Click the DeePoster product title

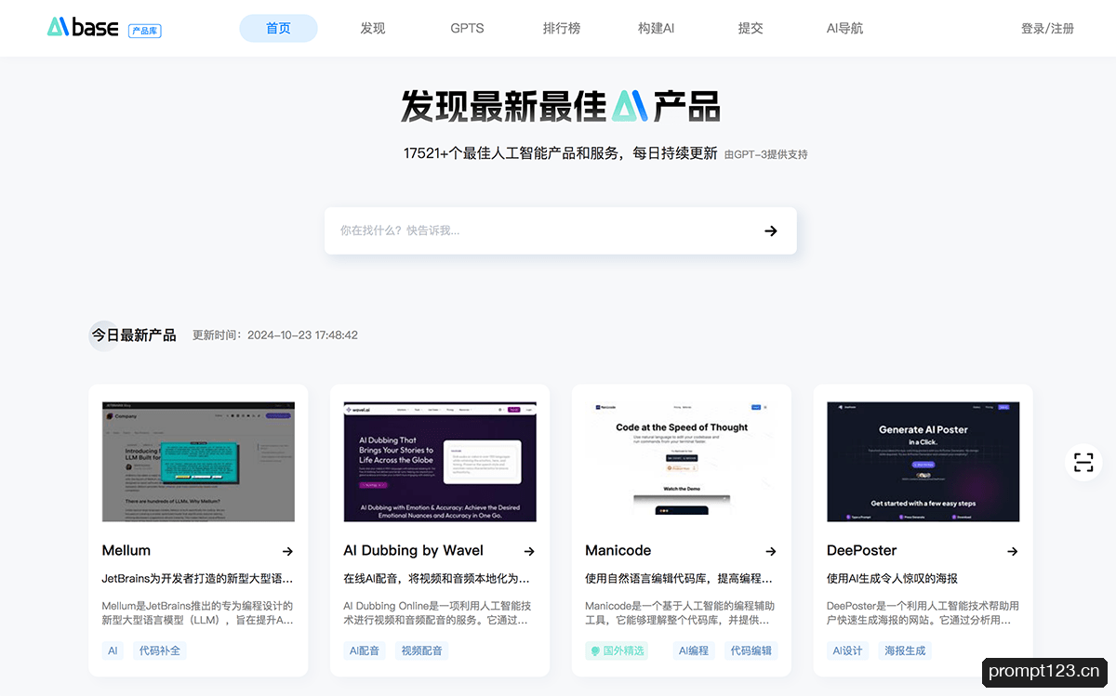click(x=862, y=550)
